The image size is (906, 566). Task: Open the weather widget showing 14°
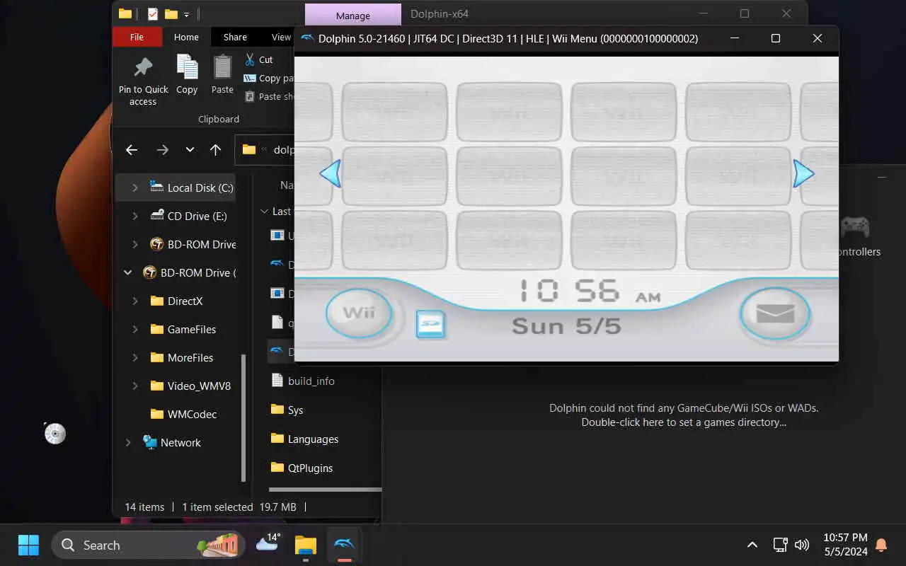268,543
